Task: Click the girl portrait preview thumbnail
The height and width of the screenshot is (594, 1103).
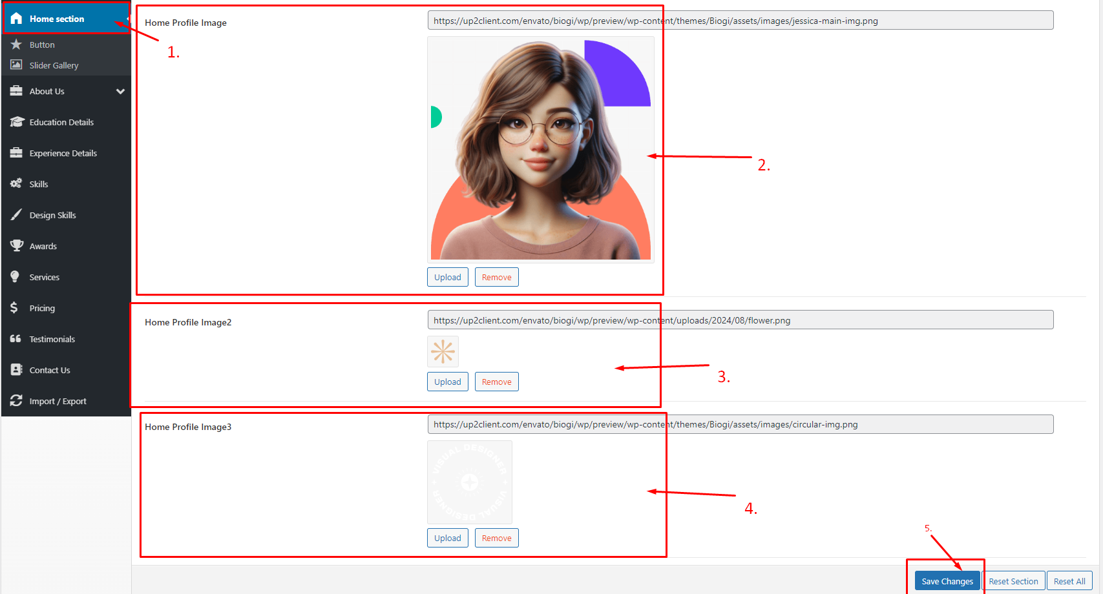Action: click(x=540, y=150)
